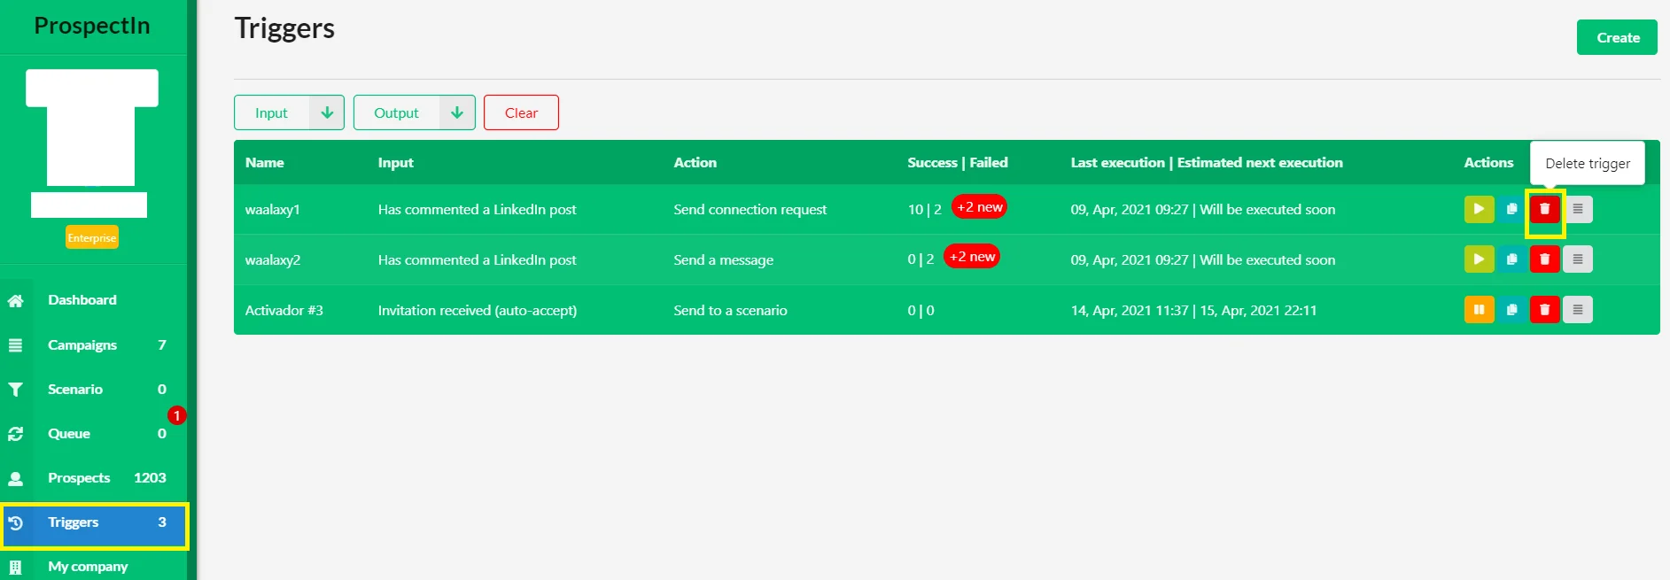The image size is (1670, 580).
Task: Click the +2 new badge for waalaxy2
Action: (x=972, y=257)
